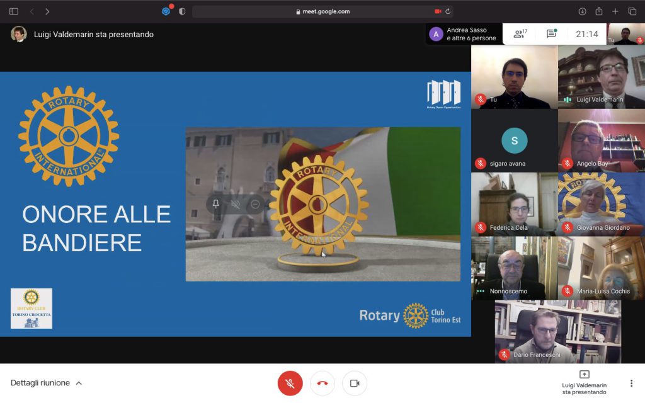Open Safari downloads icon
The width and height of the screenshot is (645, 403).
[582, 11]
